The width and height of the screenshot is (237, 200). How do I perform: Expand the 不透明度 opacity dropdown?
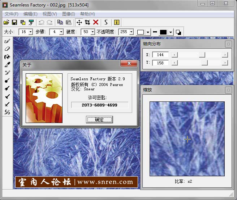pos(132,32)
